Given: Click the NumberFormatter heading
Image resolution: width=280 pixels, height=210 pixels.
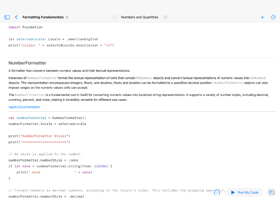Looking at the screenshot, I should click(x=27, y=63).
